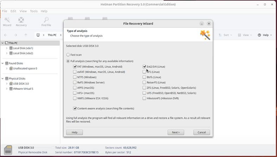Screen dimensions: 277x157
Task: Expand Local Disk (sda1) node
Action: pyautogui.click(x=7, y=48)
